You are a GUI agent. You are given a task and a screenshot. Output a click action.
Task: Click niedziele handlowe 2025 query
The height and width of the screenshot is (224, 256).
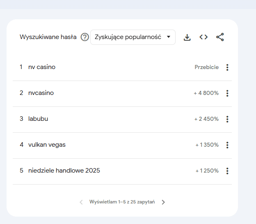coord(64,171)
